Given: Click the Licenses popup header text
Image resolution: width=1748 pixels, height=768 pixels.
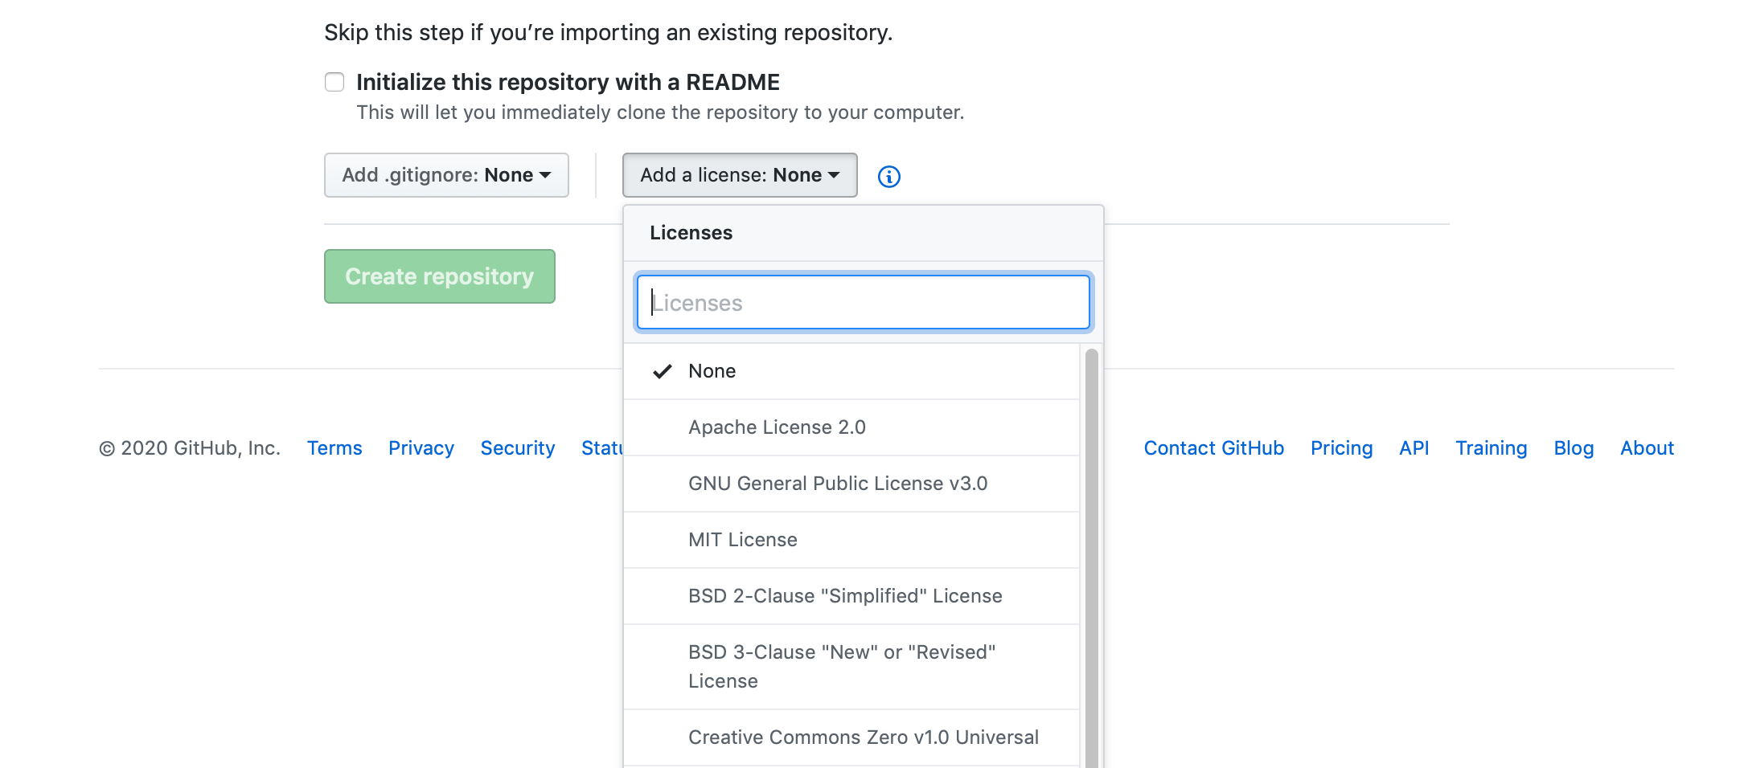Looking at the screenshot, I should [691, 233].
